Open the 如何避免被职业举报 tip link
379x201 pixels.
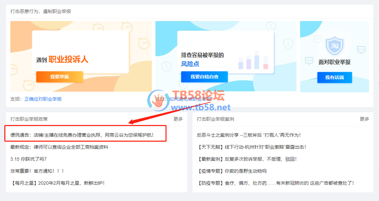click(x=190, y=99)
